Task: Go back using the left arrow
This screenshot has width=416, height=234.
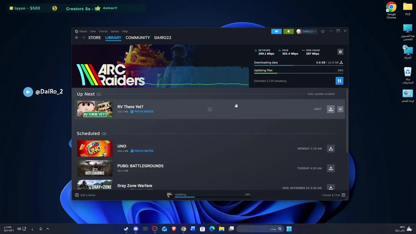Action: pyautogui.click(x=77, y=38)
